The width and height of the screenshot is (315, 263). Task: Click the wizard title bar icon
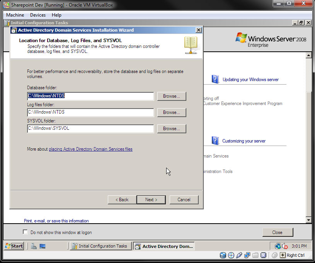click(14, 30)
